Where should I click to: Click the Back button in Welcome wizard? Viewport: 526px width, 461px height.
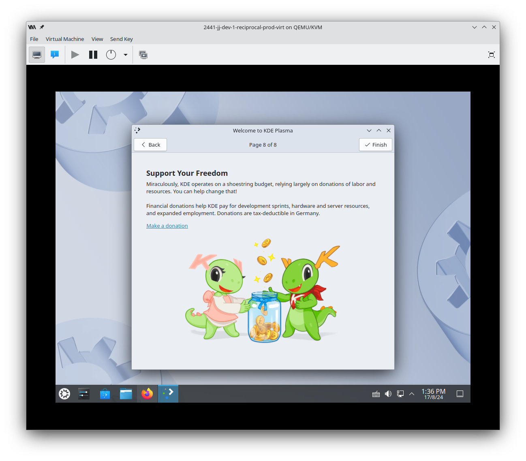tap(150, 145)
